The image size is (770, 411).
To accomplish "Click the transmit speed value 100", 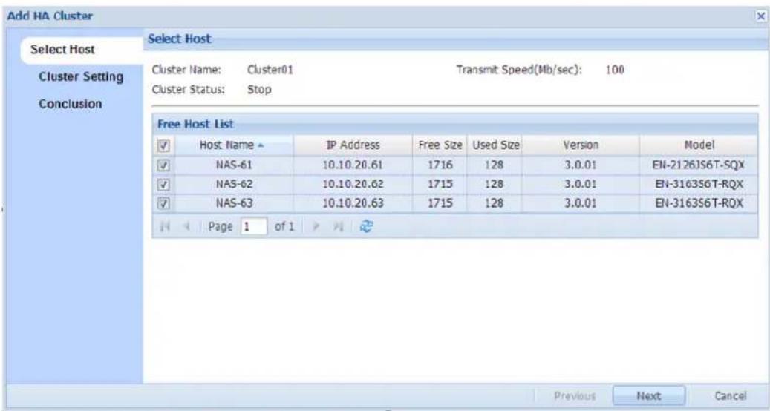I will pos(615,70).
